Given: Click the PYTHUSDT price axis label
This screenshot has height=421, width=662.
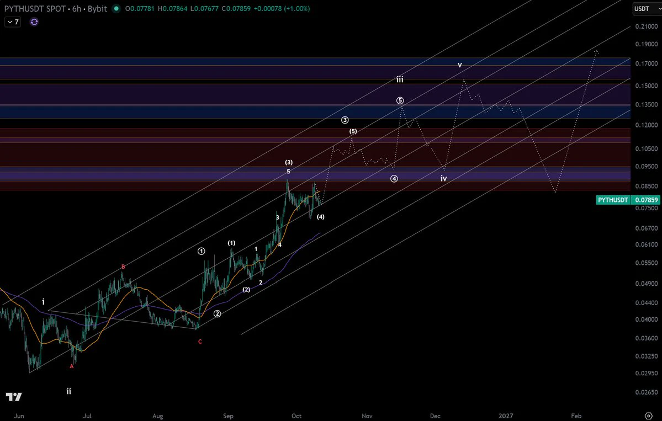Looking at the screenshot, I should [613, 200].
